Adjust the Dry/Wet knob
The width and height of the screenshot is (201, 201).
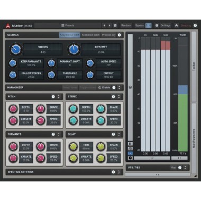click(74, 49)
